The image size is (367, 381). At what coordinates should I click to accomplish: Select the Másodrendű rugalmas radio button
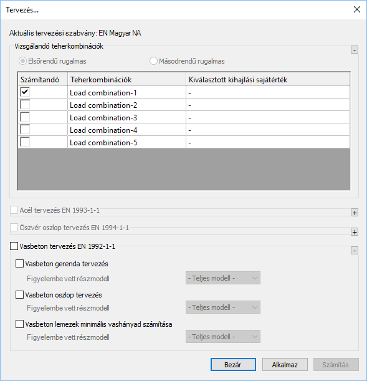pyautogui.click(x=153, y=61)
